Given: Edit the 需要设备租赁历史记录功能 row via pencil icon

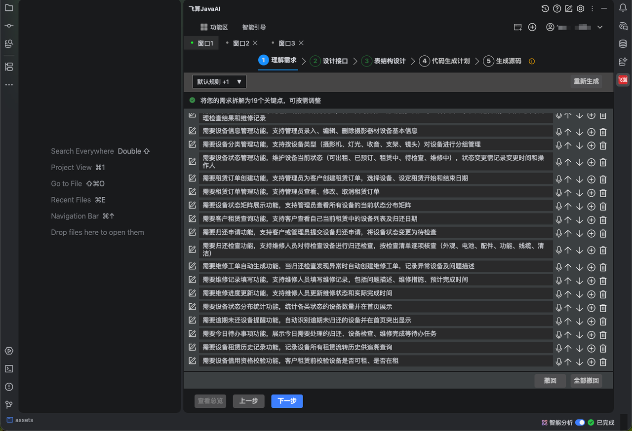Looking at the screenshot, I should [193, 347].
